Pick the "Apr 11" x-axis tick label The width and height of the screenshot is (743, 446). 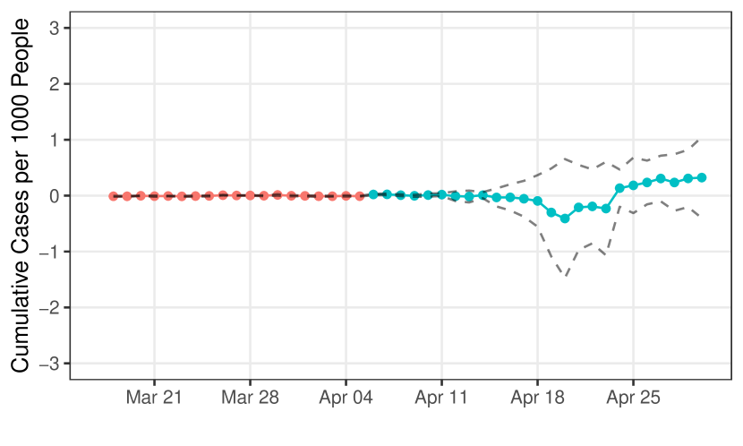tap(441, 397)
